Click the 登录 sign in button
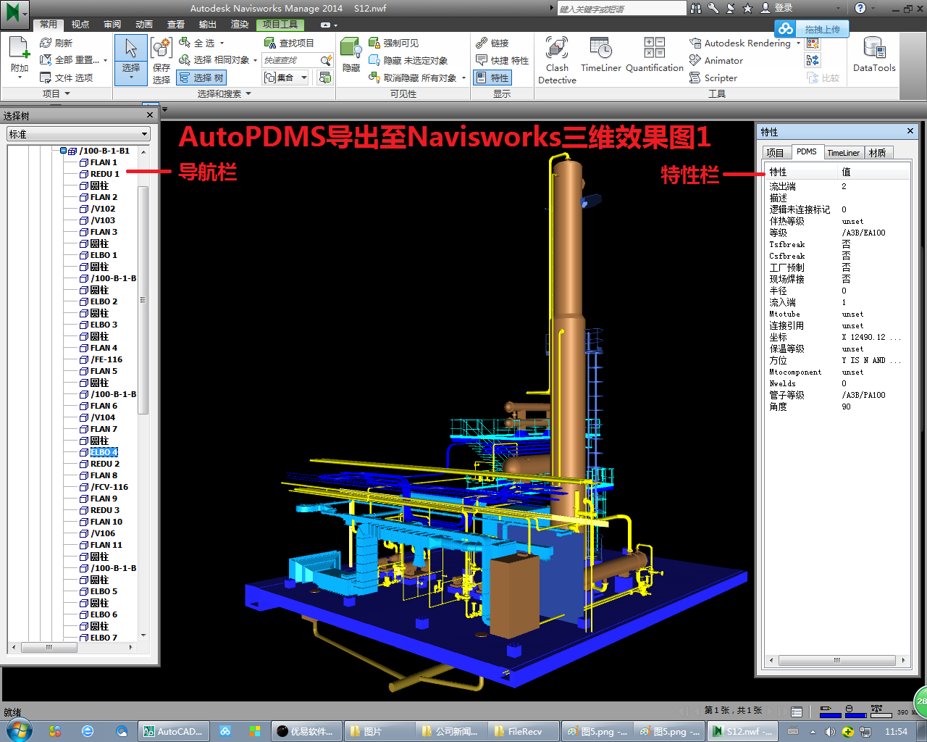This screenshot has height=742, width=927. [777, 8]
